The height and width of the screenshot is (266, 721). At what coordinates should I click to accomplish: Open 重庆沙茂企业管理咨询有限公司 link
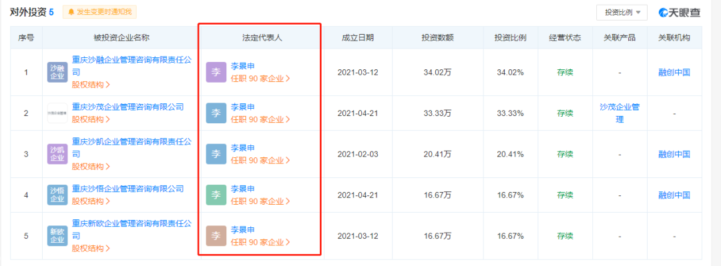point(128,107)
